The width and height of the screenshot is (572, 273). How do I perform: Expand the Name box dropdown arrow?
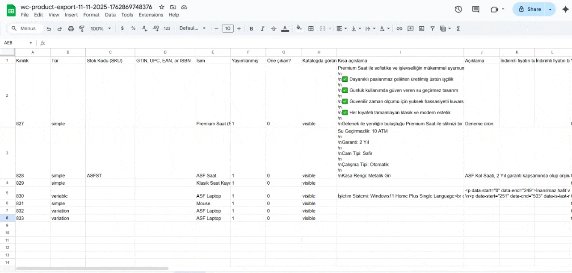tap(31, 43)
